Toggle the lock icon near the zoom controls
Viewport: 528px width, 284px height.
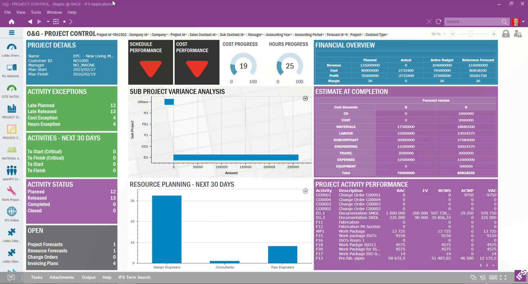[x=506, y=34]
